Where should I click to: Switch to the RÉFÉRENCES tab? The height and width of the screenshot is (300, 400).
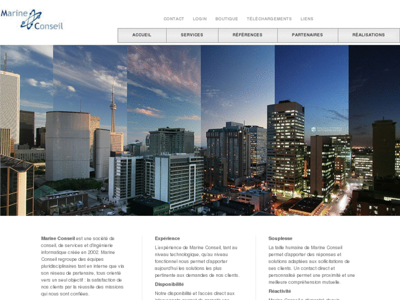[x=248, y=35]
